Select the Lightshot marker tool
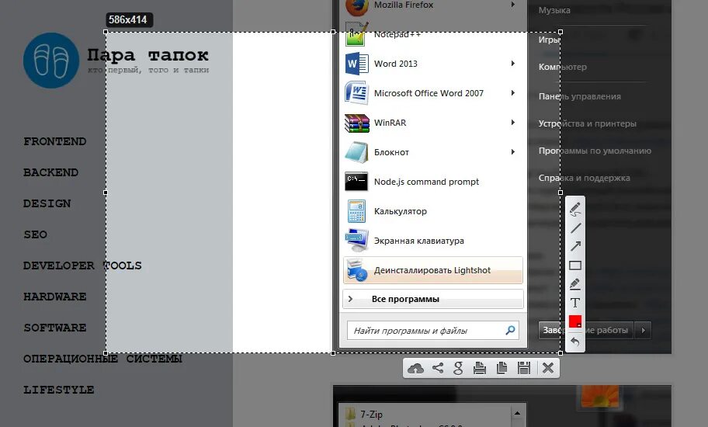 (x=574, y=284)
